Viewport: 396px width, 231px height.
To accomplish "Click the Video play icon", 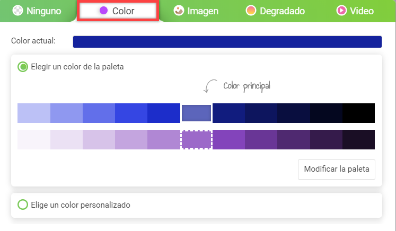I will tap(341, 11).
